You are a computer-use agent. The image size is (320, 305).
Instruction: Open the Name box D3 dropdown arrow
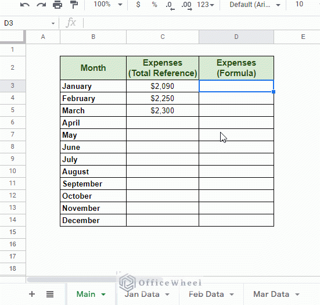[x=53, y=23]
